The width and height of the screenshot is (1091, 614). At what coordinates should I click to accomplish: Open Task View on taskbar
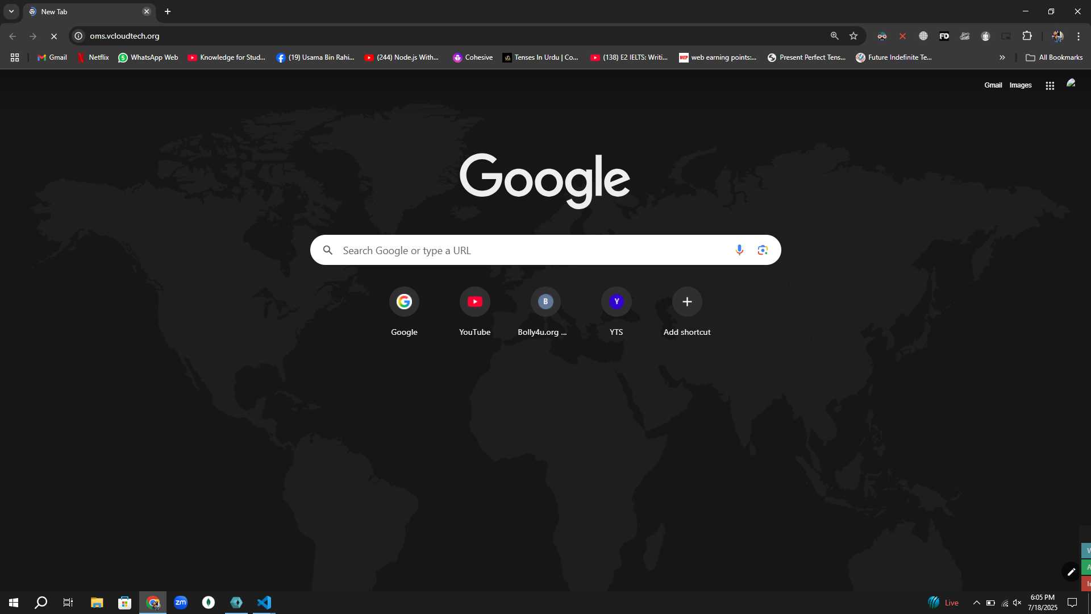tap(68, 603)
